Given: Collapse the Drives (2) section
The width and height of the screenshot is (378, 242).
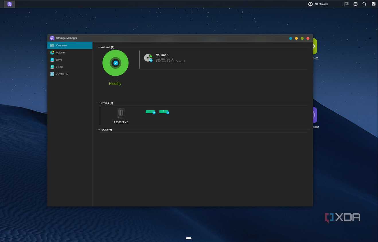Looking at the screenshot, I should pyautogui.click(x=106, y=103).
